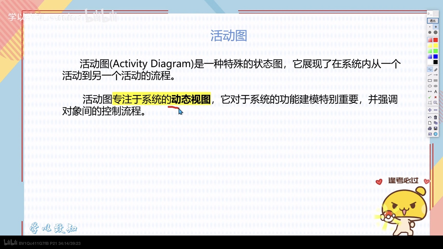The image size is (443, 249).
Task: Save annotations with the floppy disk icon
Action: click(436, 128)
